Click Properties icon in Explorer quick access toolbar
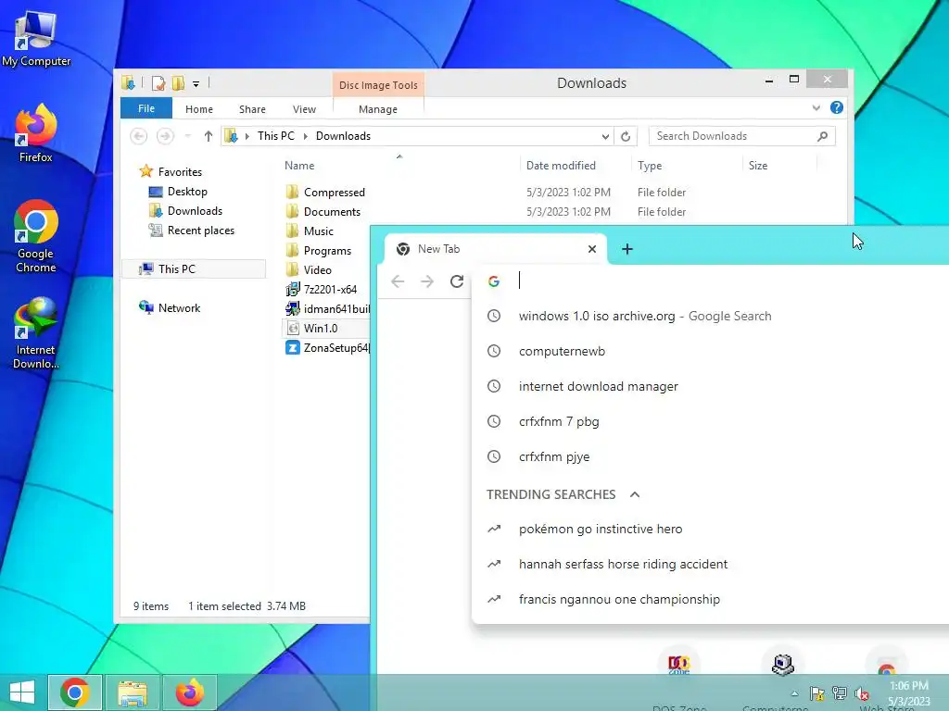This screenshot has height=711, width=949. (x=158, y=82)
